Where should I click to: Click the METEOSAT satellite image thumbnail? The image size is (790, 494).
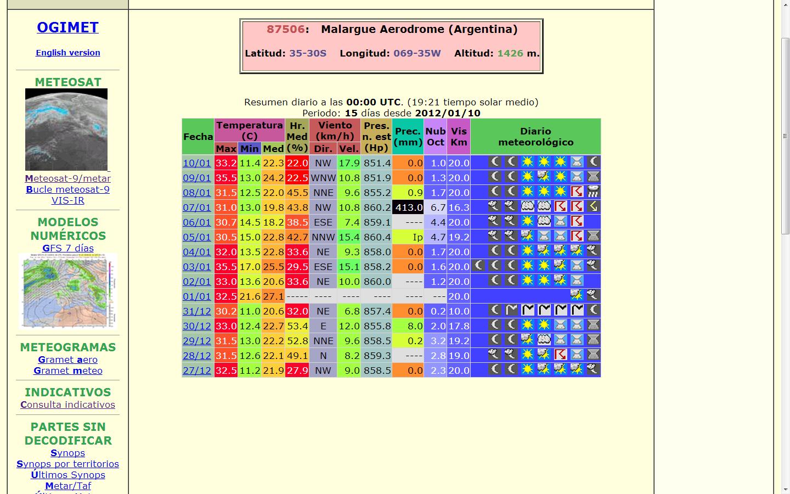66,130
